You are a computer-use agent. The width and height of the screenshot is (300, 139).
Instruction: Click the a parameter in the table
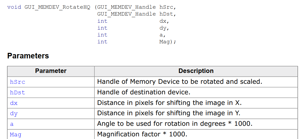12,124
